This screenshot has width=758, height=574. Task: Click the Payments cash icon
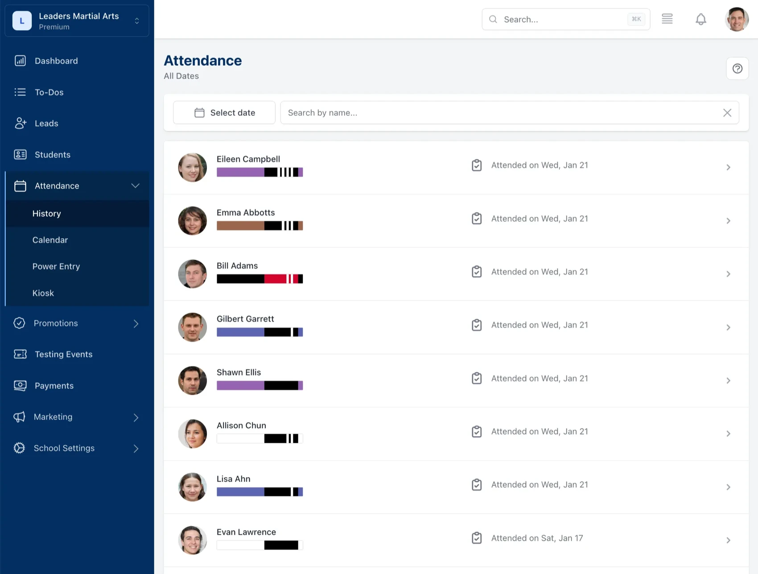(20, 386)
